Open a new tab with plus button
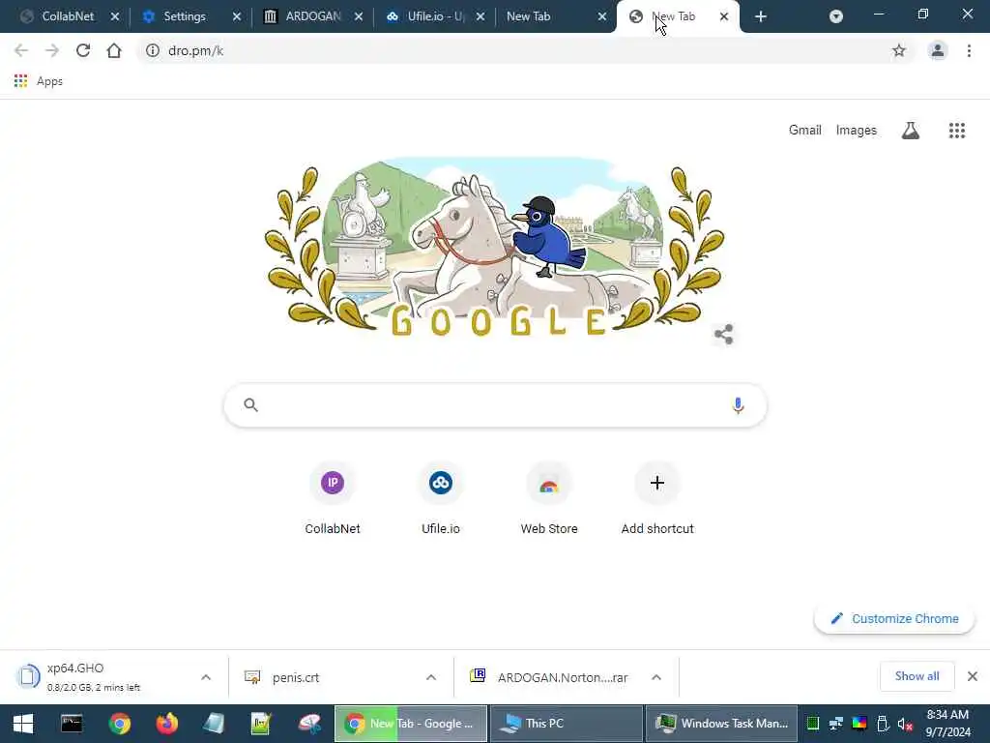 [761, 16]
